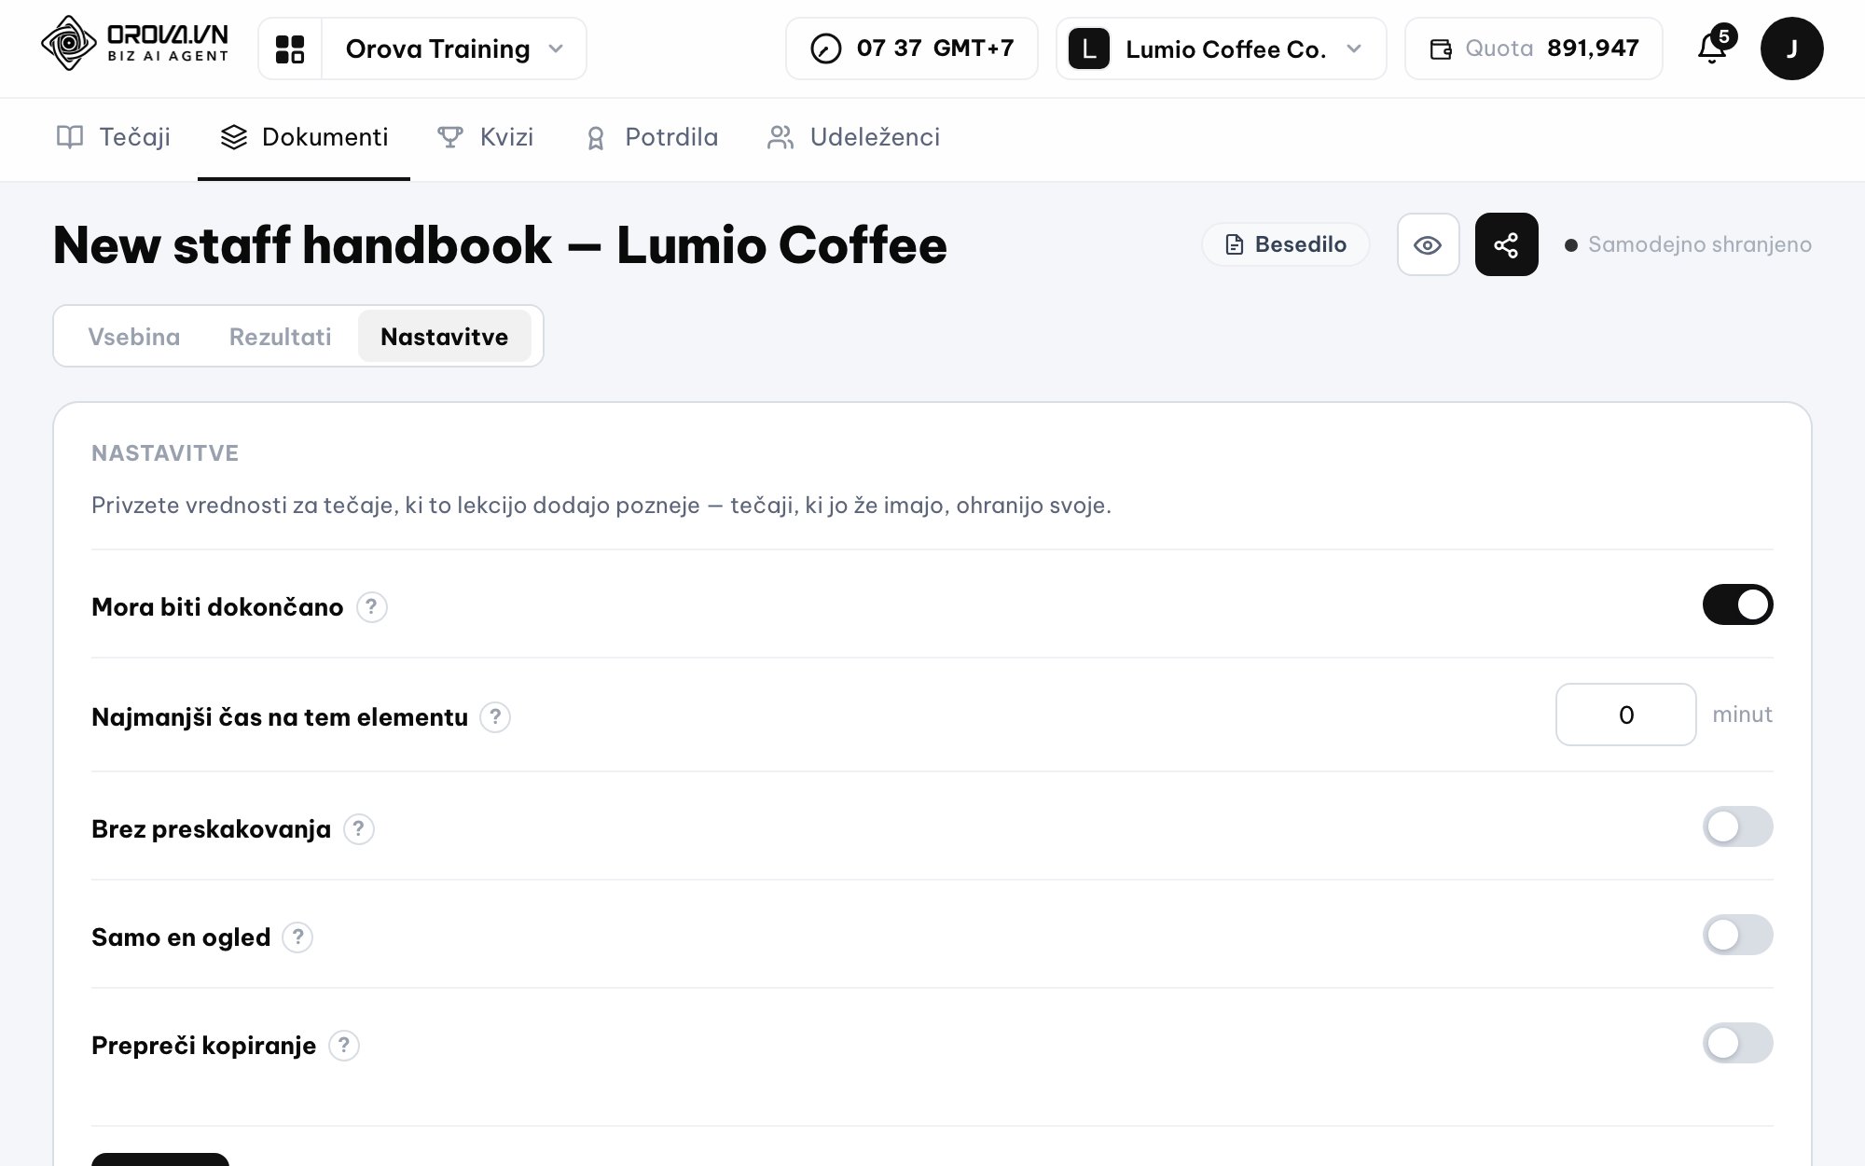The image size is (1865, 1166).
Task: Expand the Lumio Coffee Co. selector
Action: 1222,49
